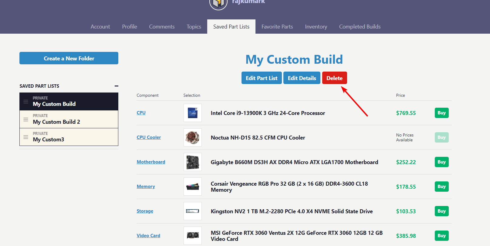Open the Storage component link
The height and width of the screenshot is (246, 490).
coord(145,211)
